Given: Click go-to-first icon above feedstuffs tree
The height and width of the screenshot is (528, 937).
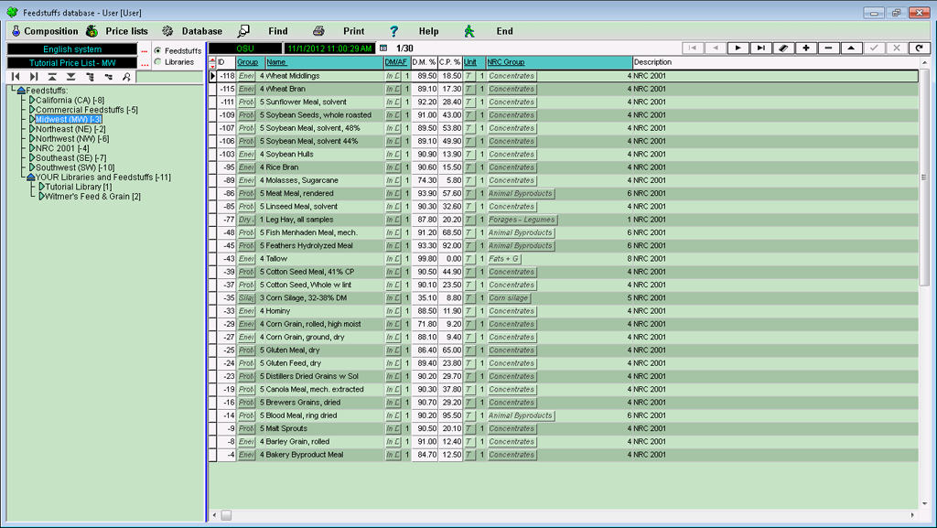Looking at the screenshot, I should coord(16,77).
